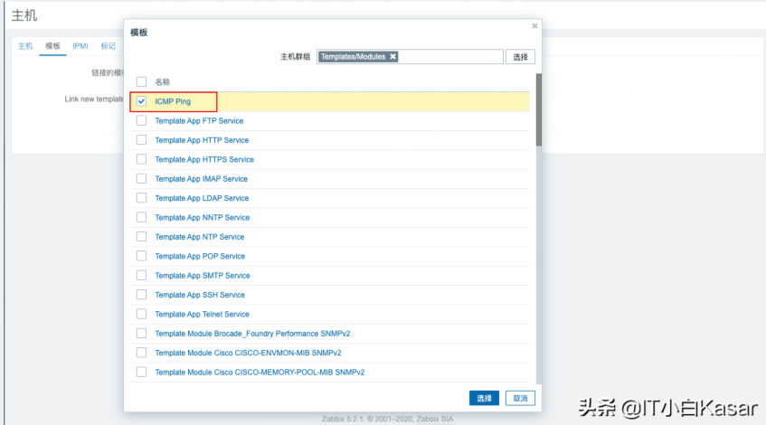766x425 pixels.
Task: Tick Template App SSH Service checkbox
Action: click(141, 295)
